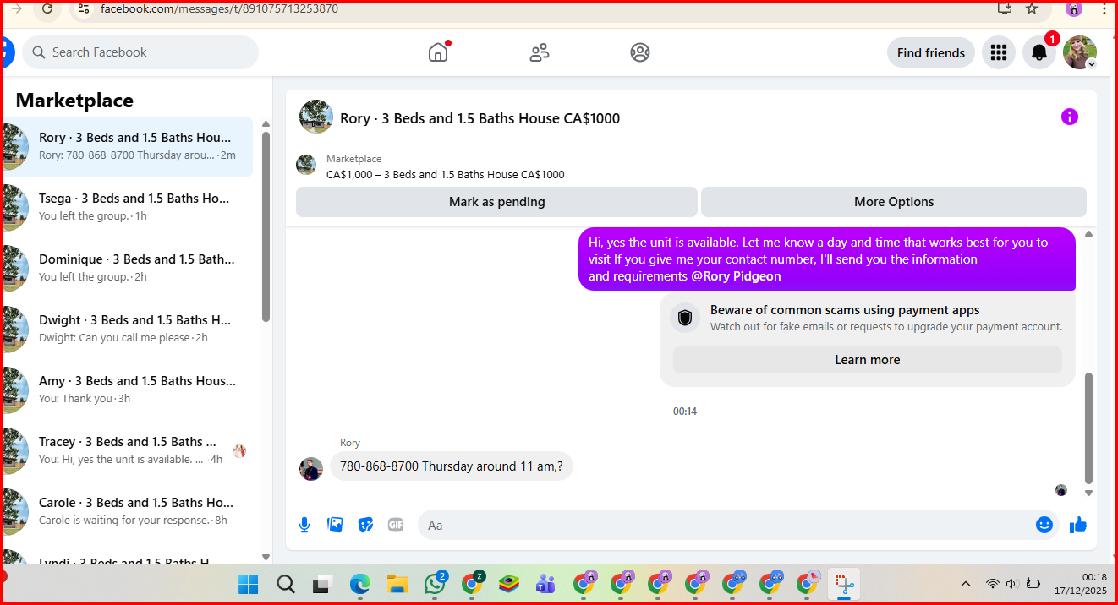Open the Rory conversation in list
This screenshot has height=605, width=1118.
(x=129, y=147)
